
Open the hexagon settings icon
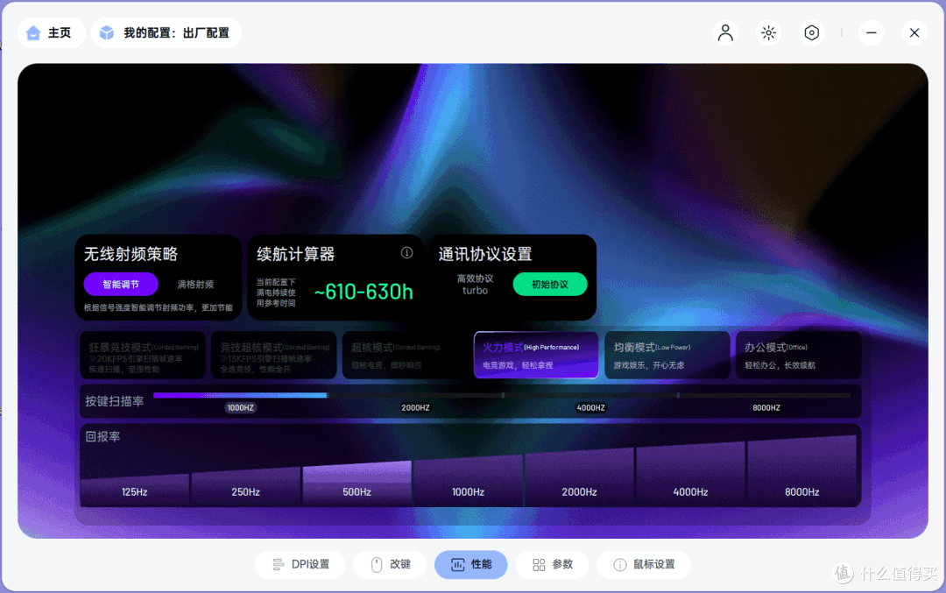[x=811, y=32]
